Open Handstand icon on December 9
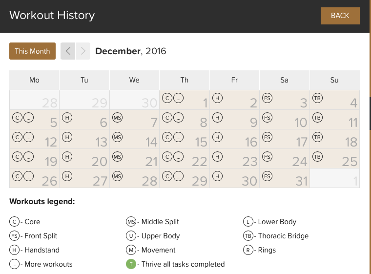Screen dimensions: 371x274 click(217, 118)
